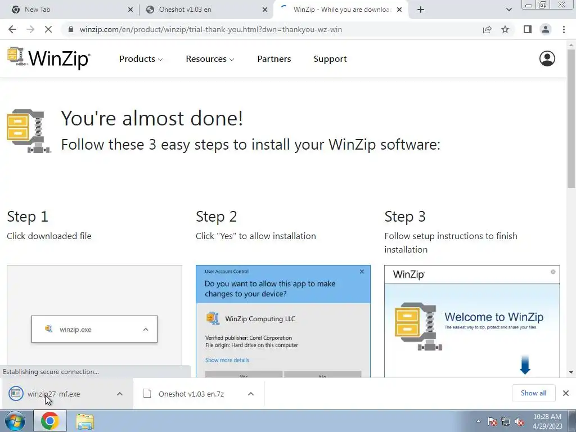Click the Chrome taskbar icon
Image resolution: width=576 pixels, height=432 pixels.
point(50,421)
